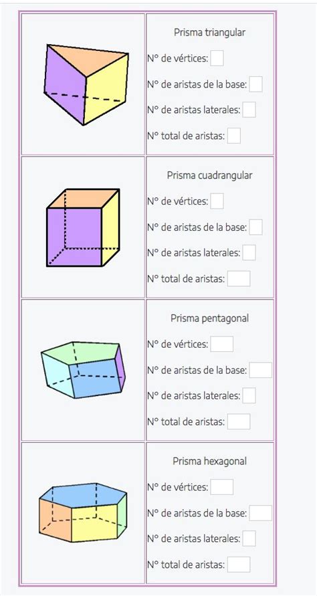Activate lateral edges field of Prisma hexagonal
The height and width of the screenshot is (596, 317).
[249, 538]
